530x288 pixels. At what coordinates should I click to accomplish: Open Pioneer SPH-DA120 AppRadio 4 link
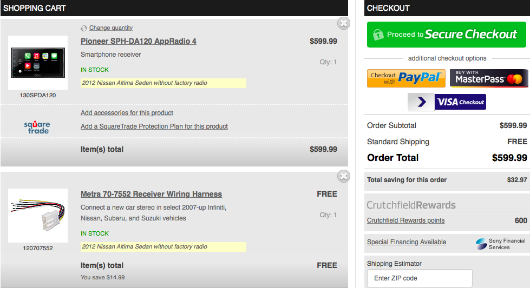click(138, 41)
